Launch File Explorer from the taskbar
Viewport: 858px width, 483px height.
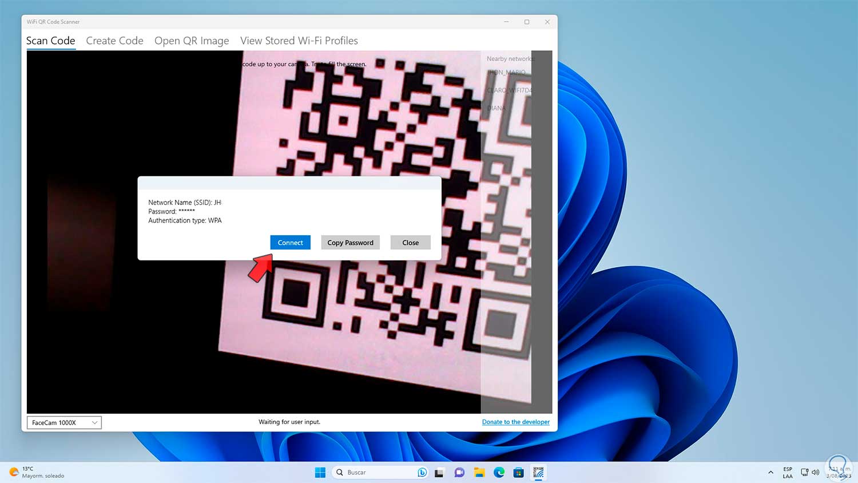[x=479, y=472]
